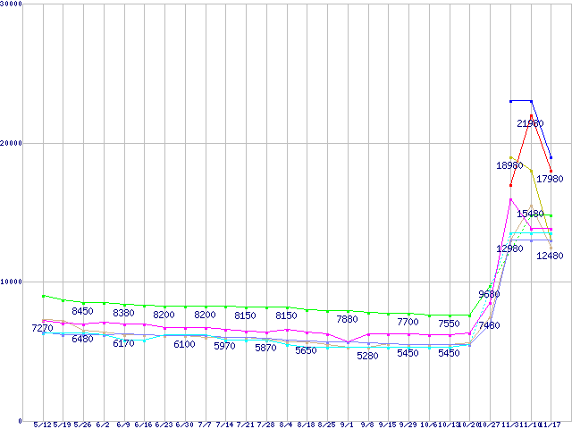
Task: Click the 7/14 date on x-axis
Action: click(x=225, y=425)
